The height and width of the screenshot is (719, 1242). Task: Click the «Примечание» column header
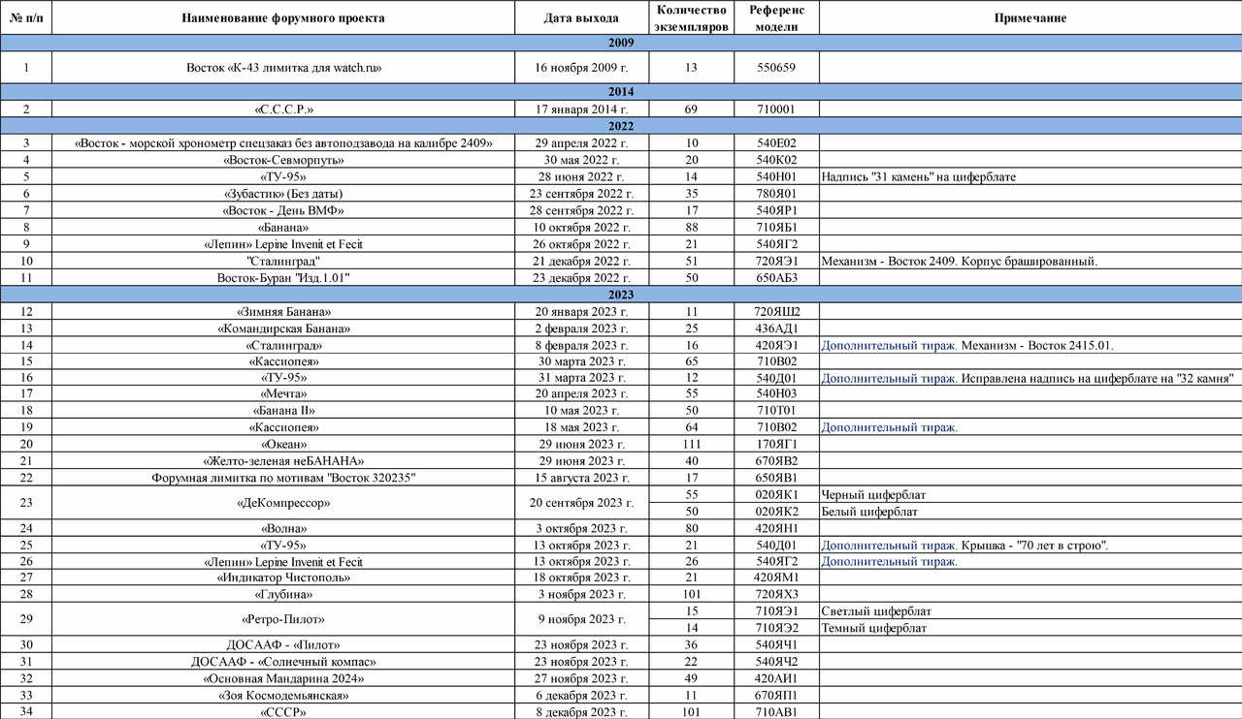click(x=1030, y=18)
